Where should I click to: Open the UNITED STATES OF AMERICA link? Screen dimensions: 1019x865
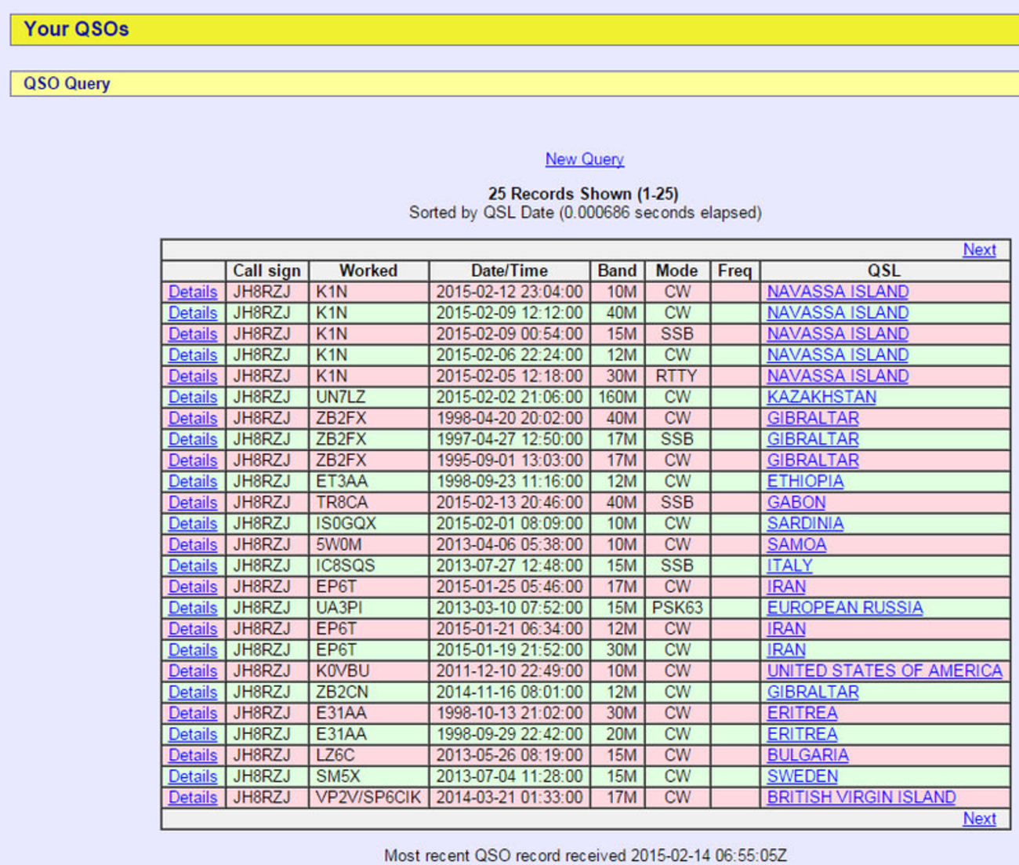[x=884, y=671]
